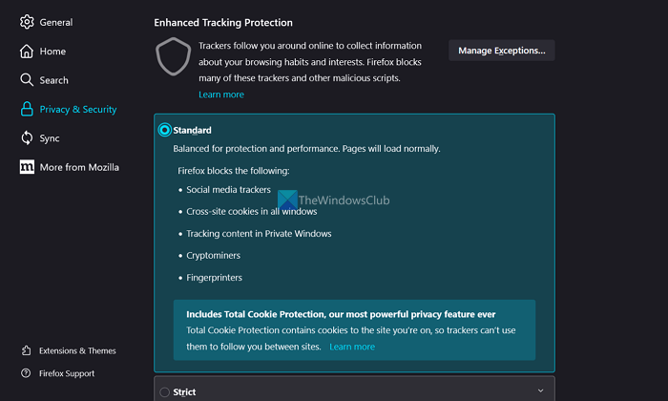
Task: Click the General gear icon
Action: pyautogui.click(x=27, y=22)
